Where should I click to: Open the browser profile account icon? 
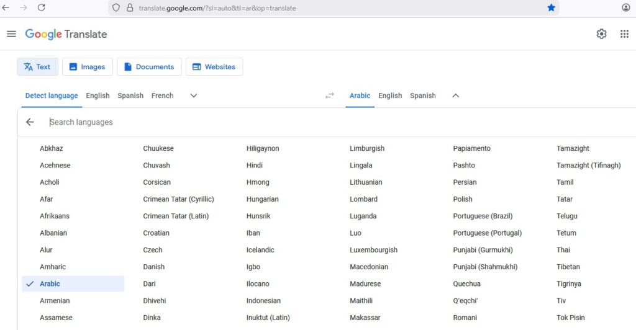point(625,8)
